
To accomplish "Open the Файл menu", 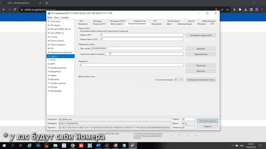I will pyautogui.click(x=50, y=17).
